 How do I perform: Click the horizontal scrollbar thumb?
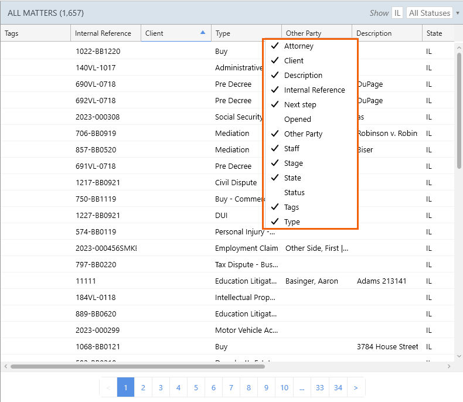pos(138,367)
